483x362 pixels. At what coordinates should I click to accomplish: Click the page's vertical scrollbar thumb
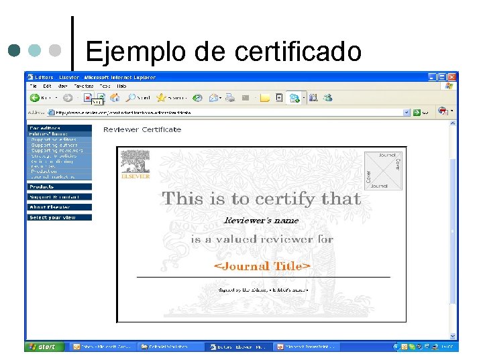pyautogui.click(x=453, y=231)
